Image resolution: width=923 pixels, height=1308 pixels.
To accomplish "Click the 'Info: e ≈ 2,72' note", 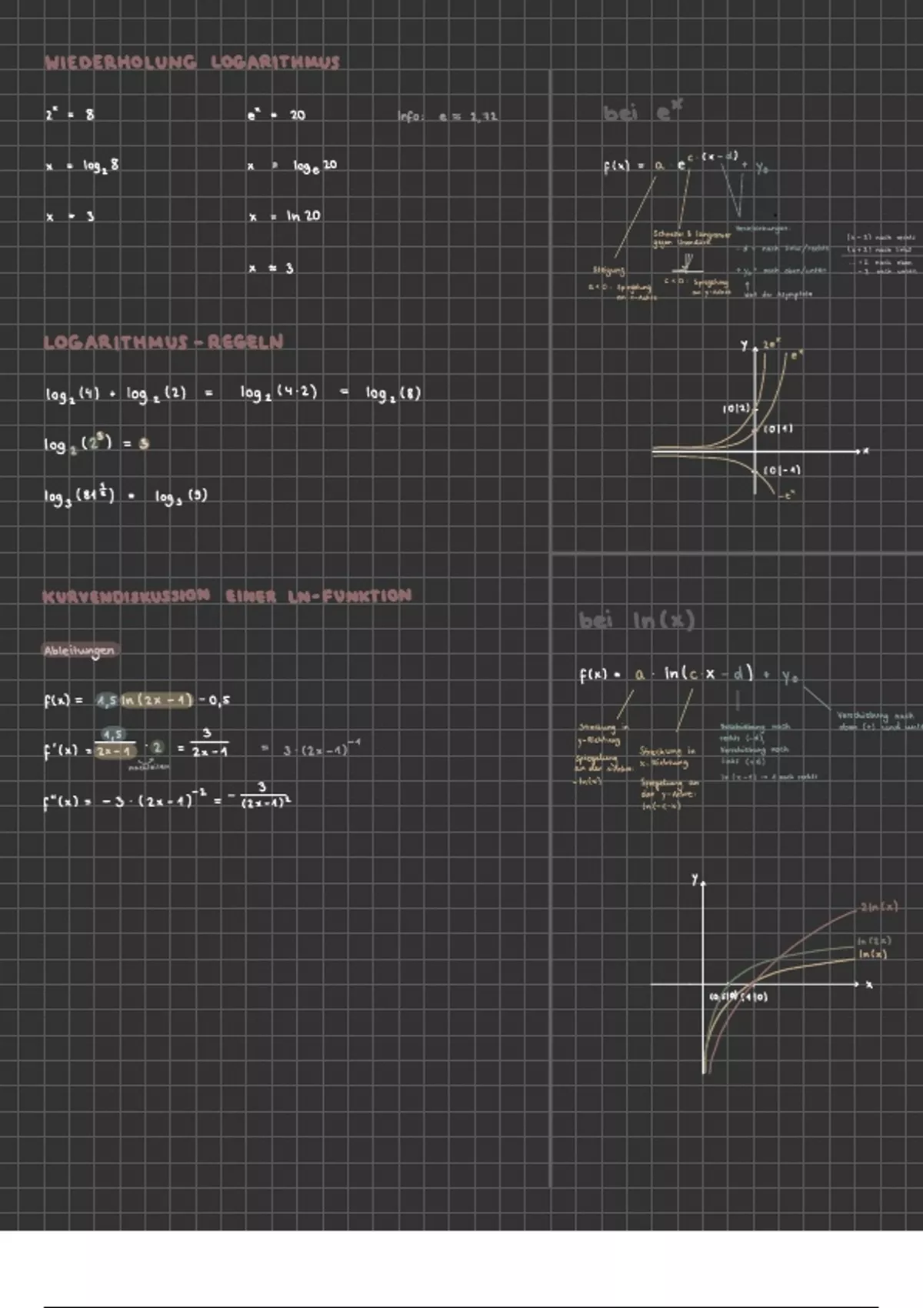I will click(448, 116).
